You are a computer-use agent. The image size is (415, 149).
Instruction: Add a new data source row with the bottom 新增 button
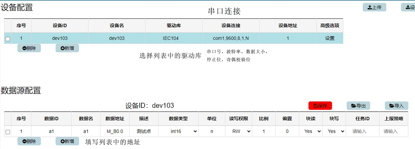[x=67, y=141]
